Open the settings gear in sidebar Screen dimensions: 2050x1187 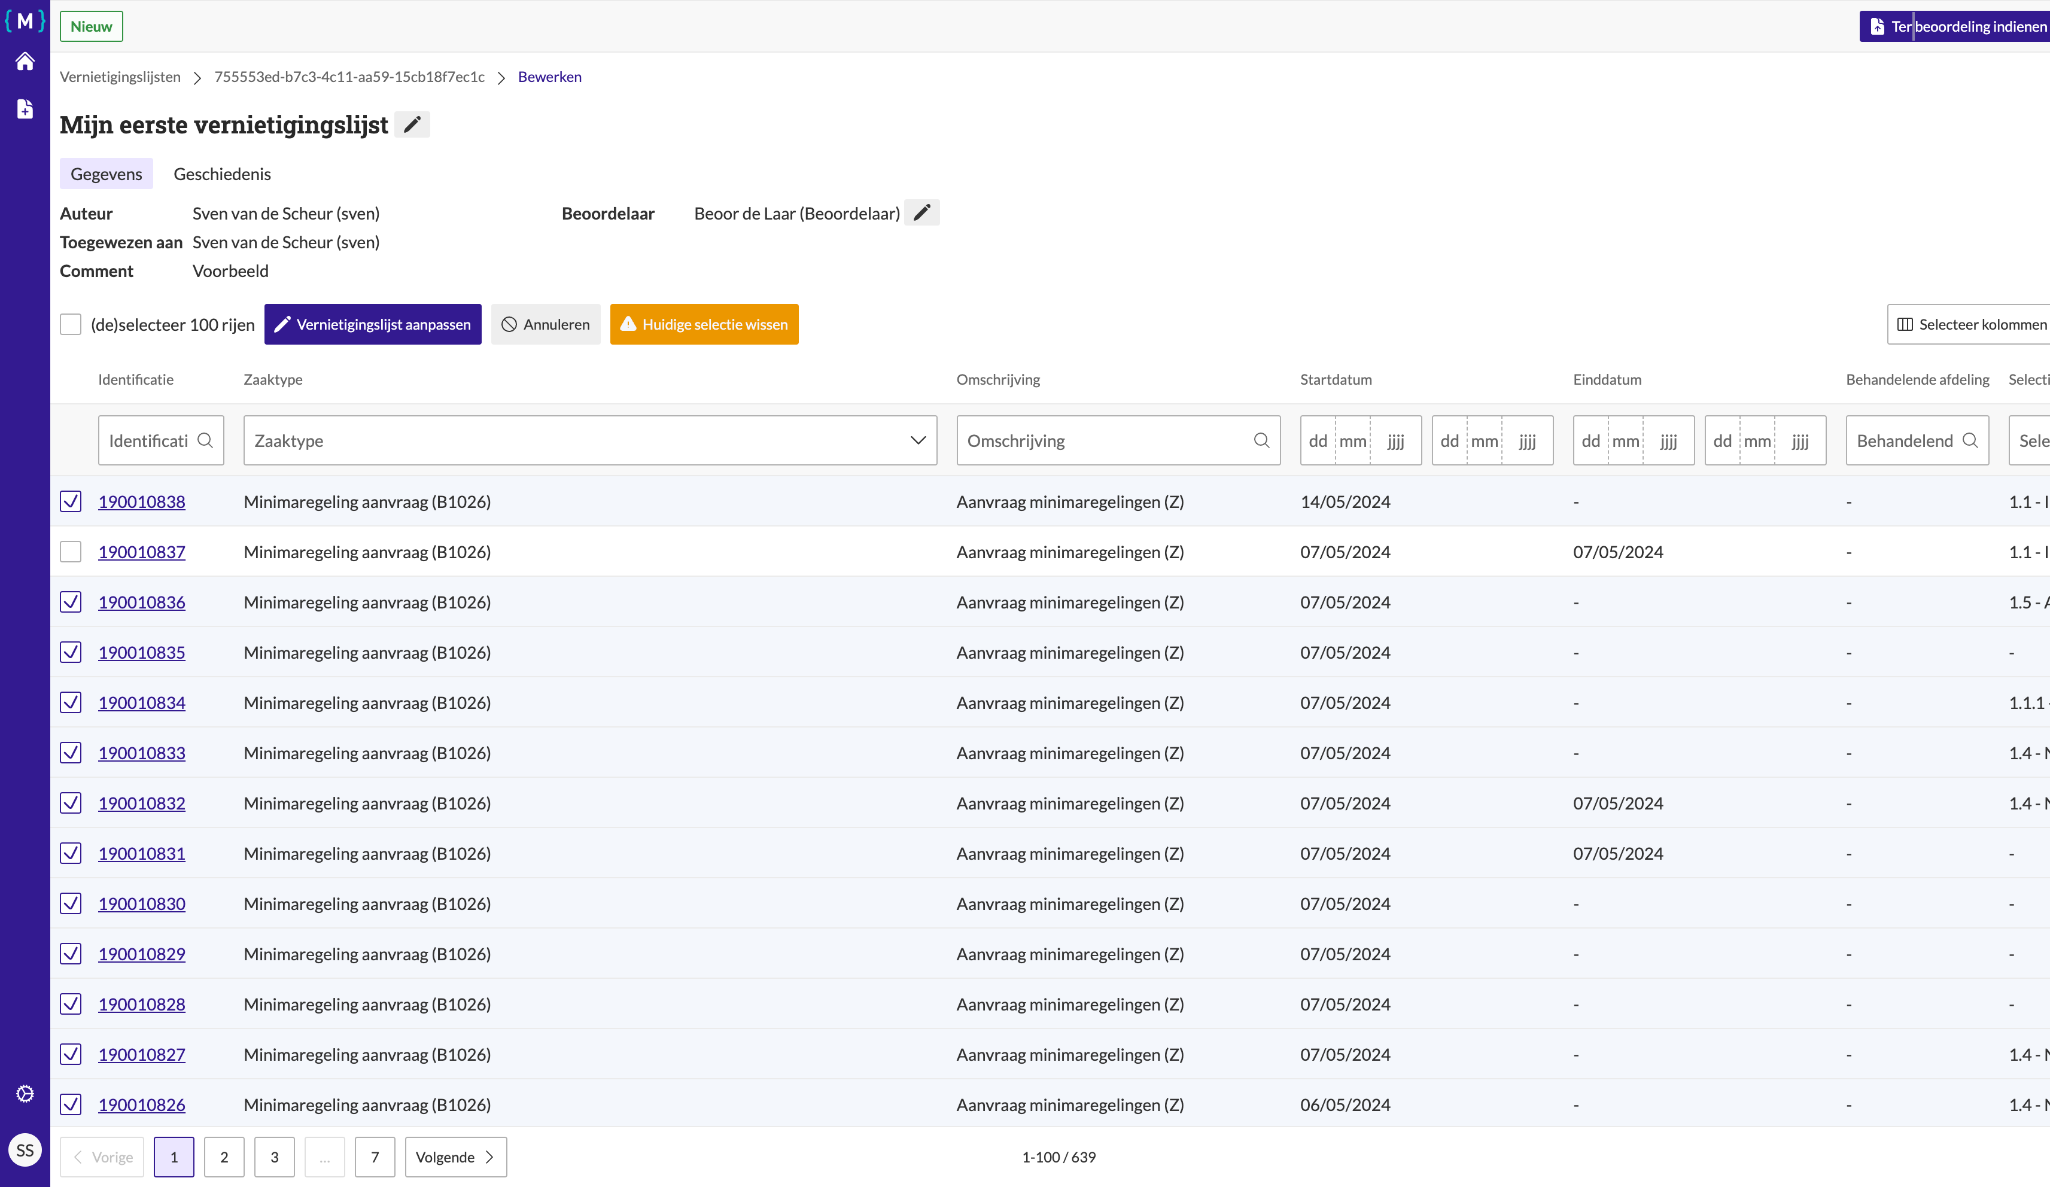(25, 1094)
